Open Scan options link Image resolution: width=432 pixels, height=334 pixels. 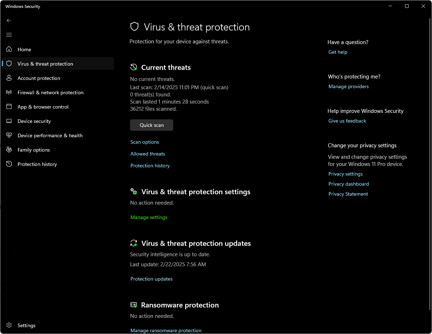click(144, 142)
